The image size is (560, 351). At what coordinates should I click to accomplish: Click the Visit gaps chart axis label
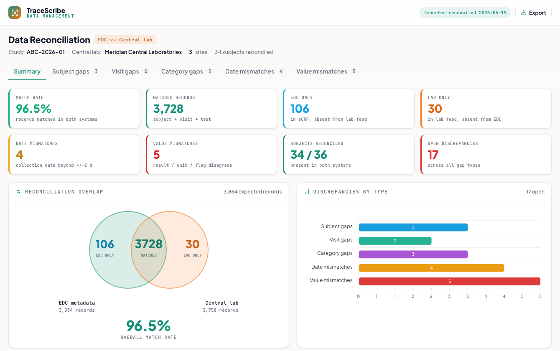tap(341, 240)
